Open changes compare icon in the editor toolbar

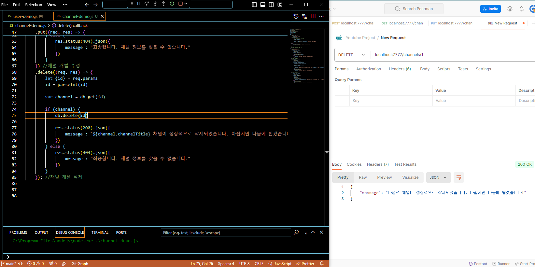tap(304, 16)
